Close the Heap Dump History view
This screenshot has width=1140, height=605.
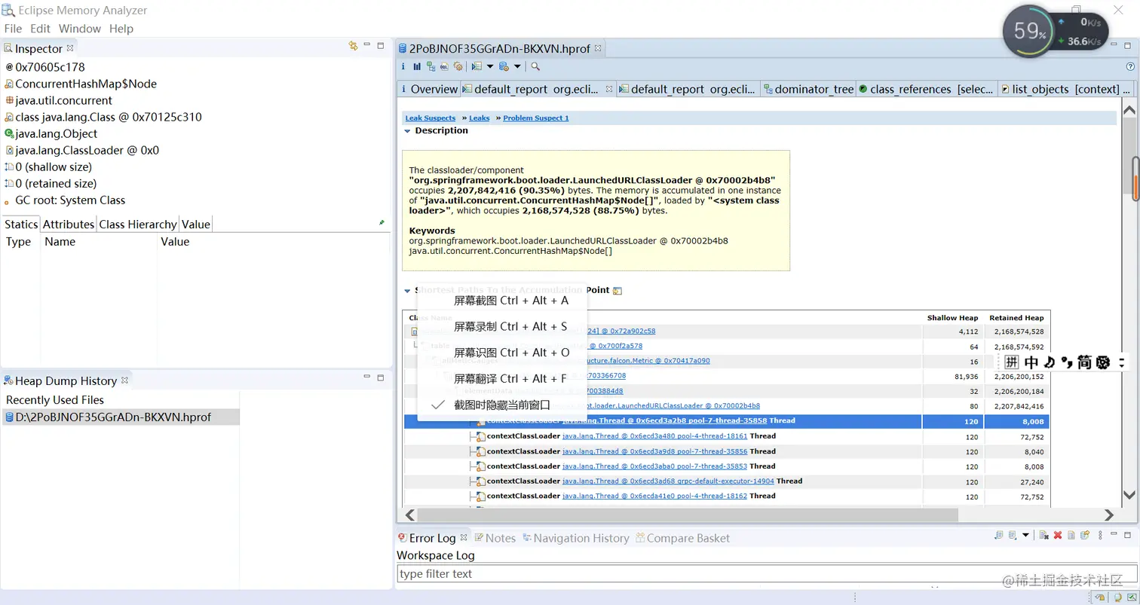coord(124,380)
